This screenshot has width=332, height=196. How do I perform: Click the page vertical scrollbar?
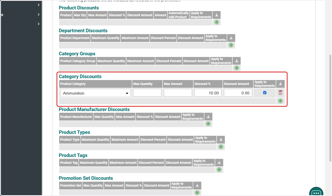[x=330, y=108]
